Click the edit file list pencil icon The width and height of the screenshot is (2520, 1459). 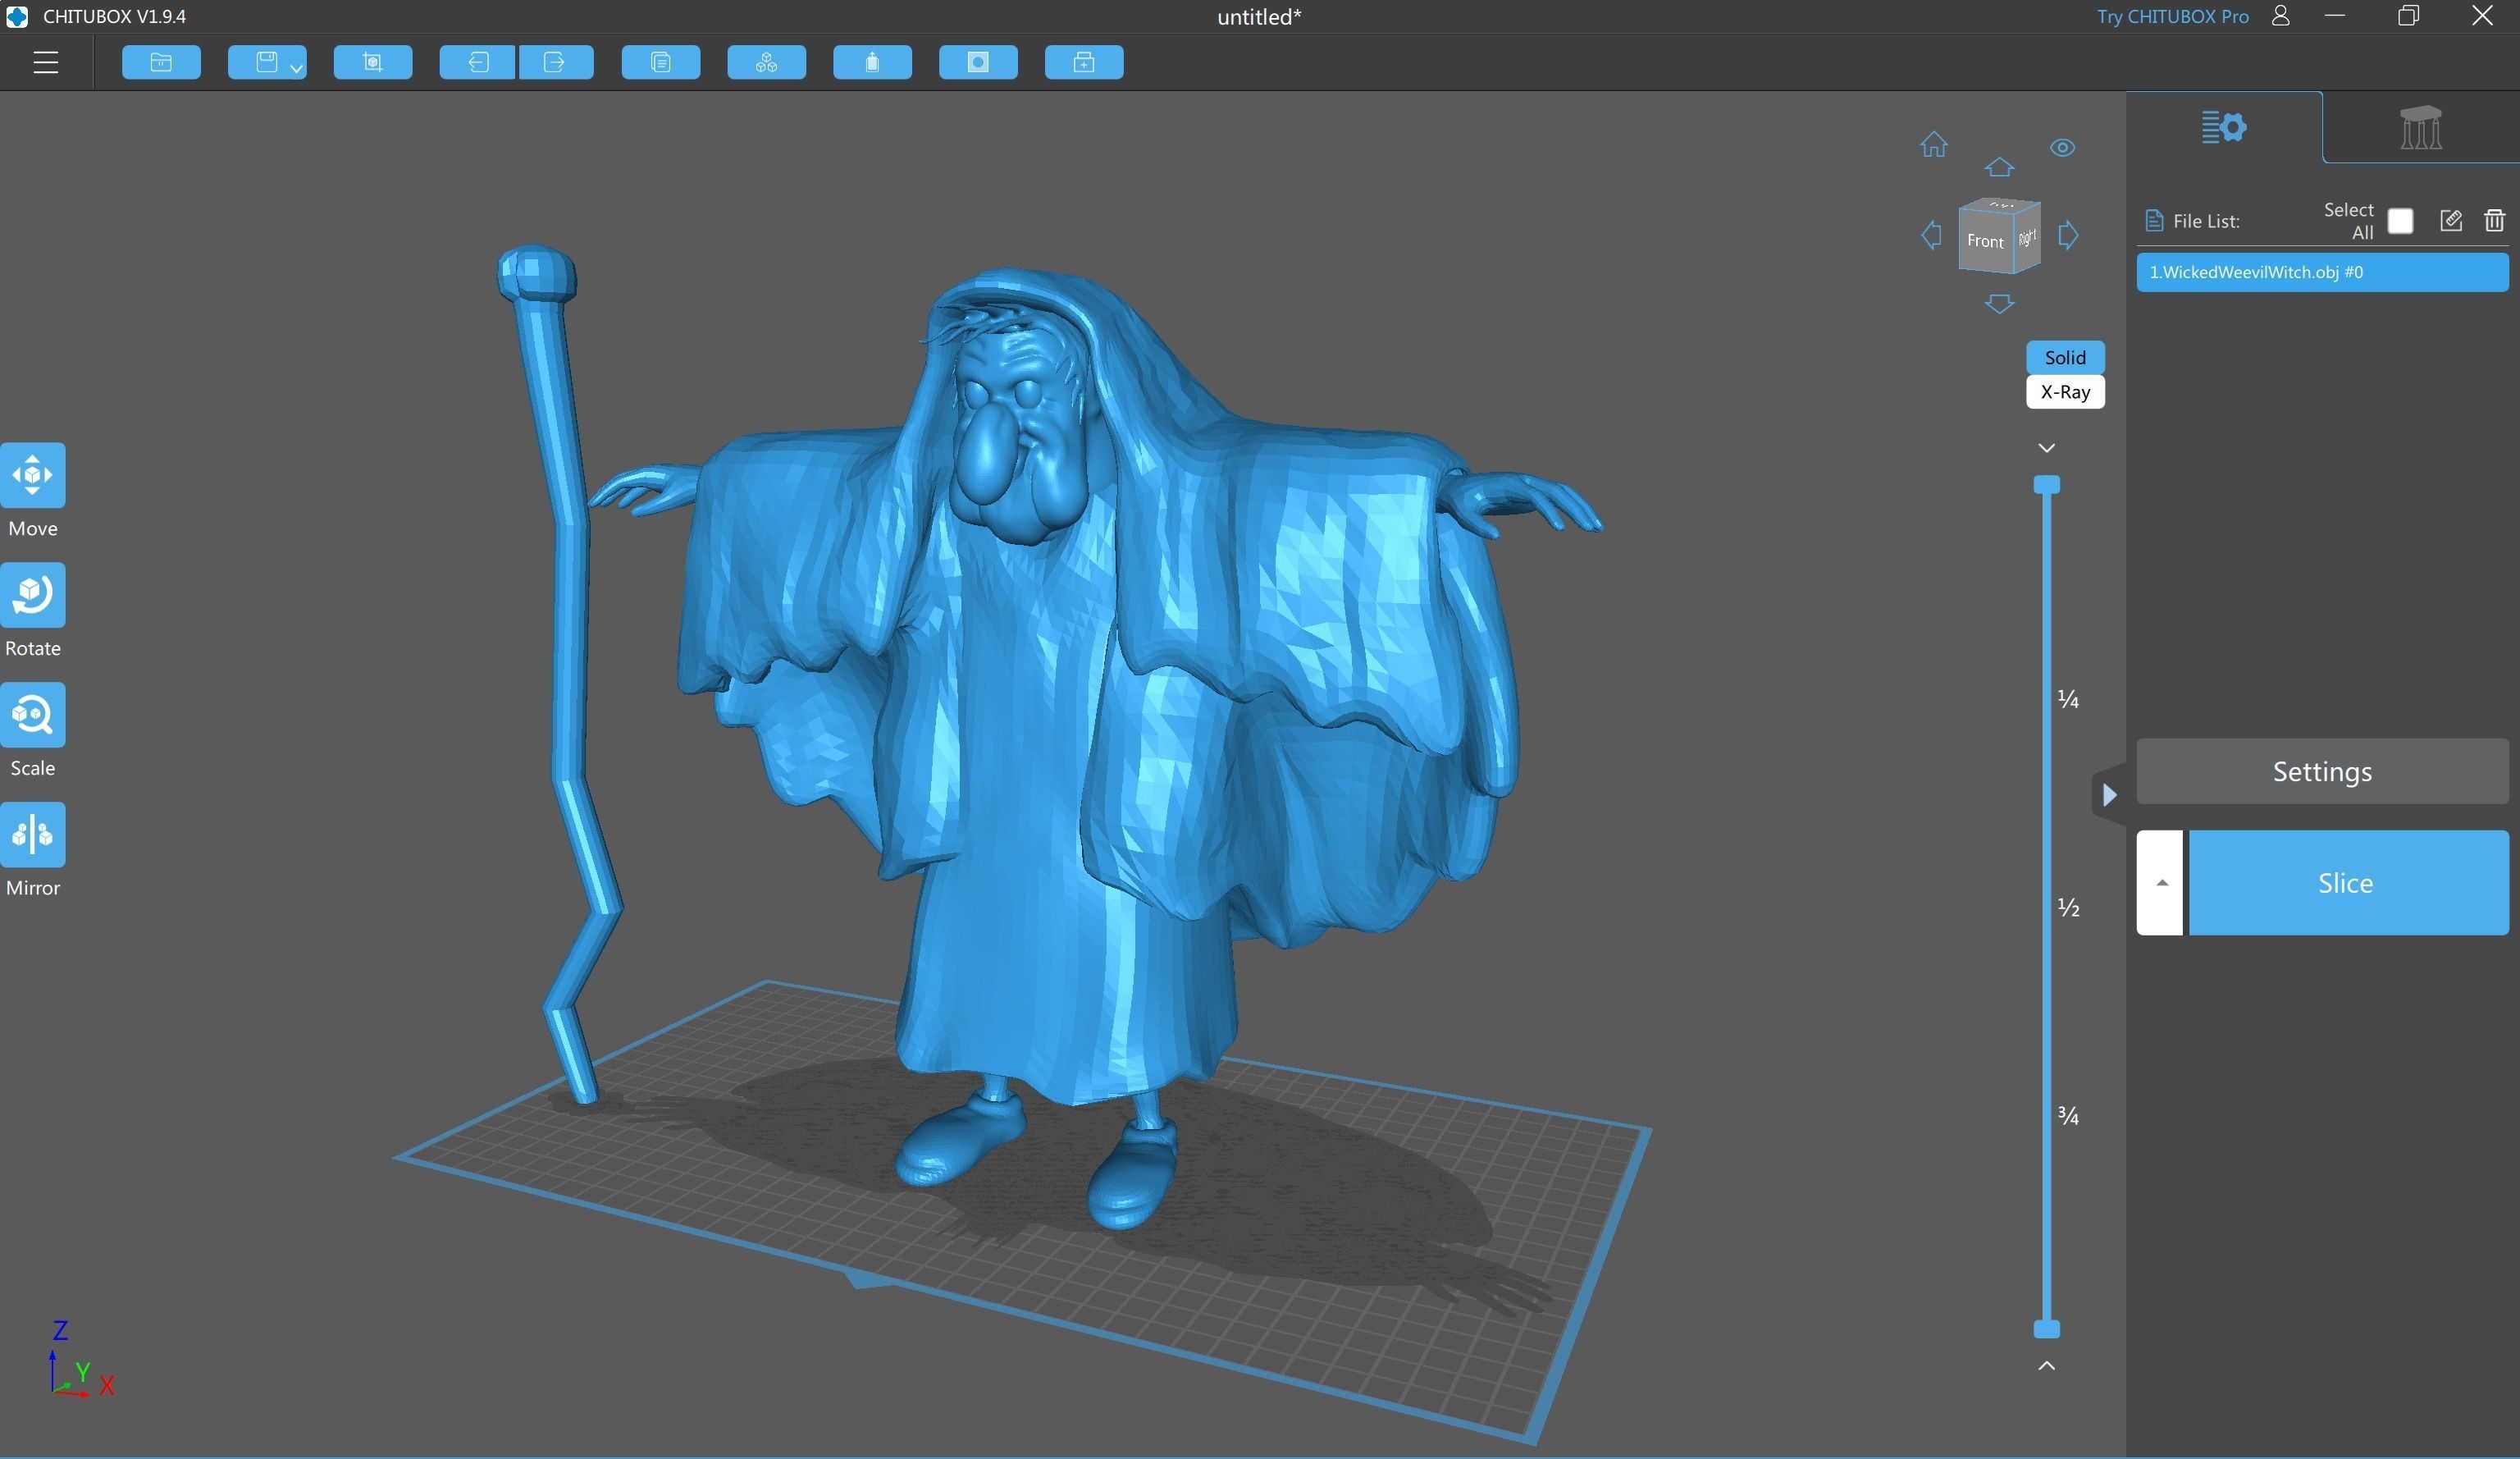tap(2450, 221)
